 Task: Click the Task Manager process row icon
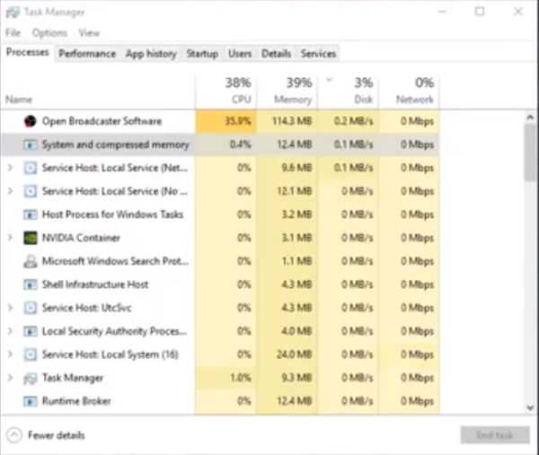30,379
